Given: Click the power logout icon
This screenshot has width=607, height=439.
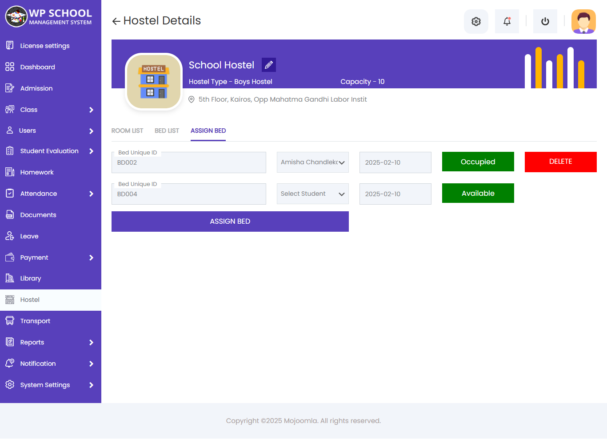Looking at the screenshot, I should click(x=545, y=21).
